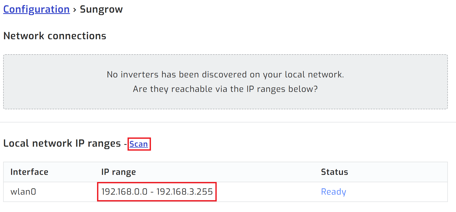Screen dimensions: 456x212
Task: Select the Sungrow breadcrumb label
Action: [101, 9]
